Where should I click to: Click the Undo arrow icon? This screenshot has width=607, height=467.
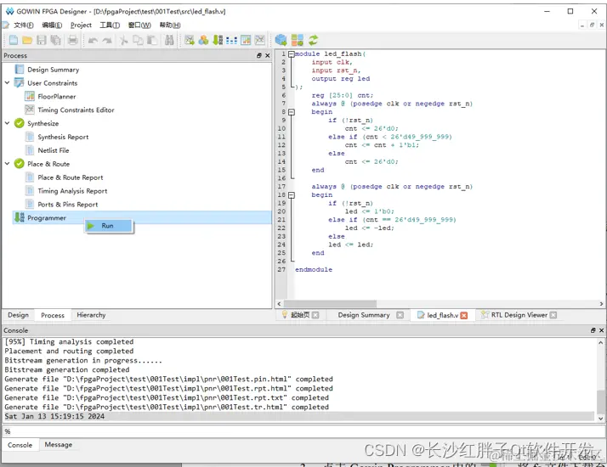(x=93, y=40)
